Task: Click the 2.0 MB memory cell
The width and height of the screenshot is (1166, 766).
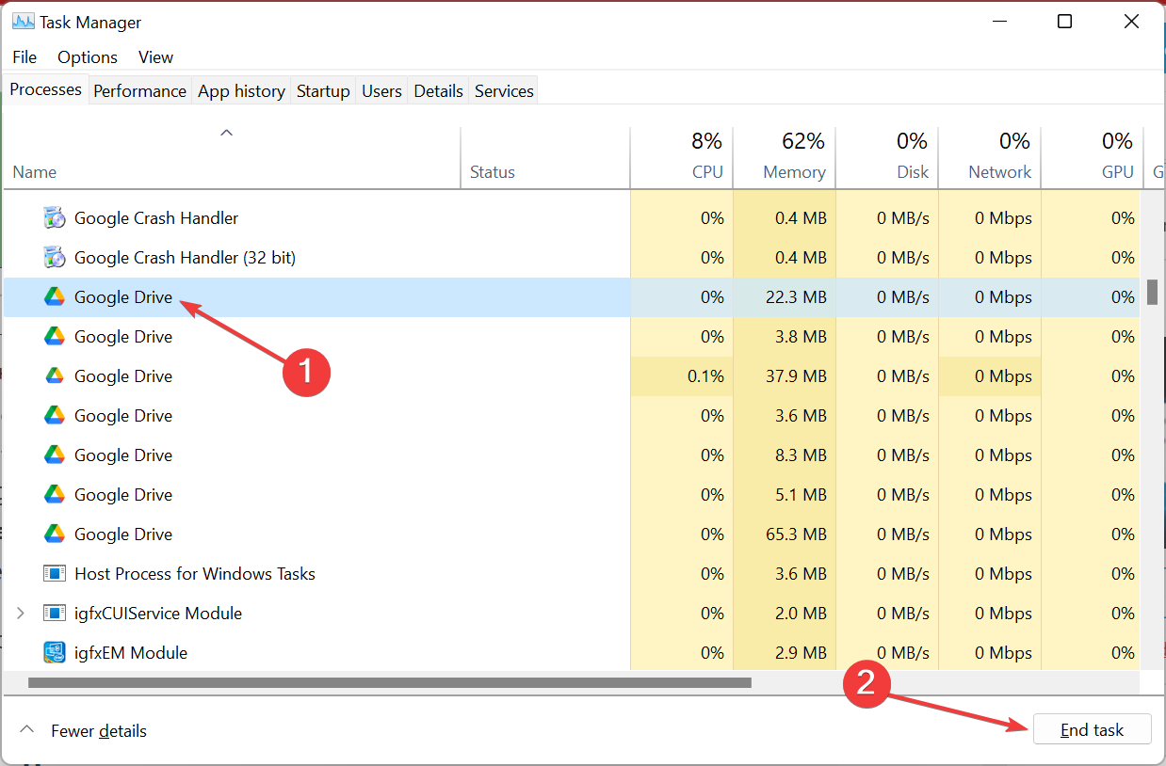Action: click(x=784, y=614)
